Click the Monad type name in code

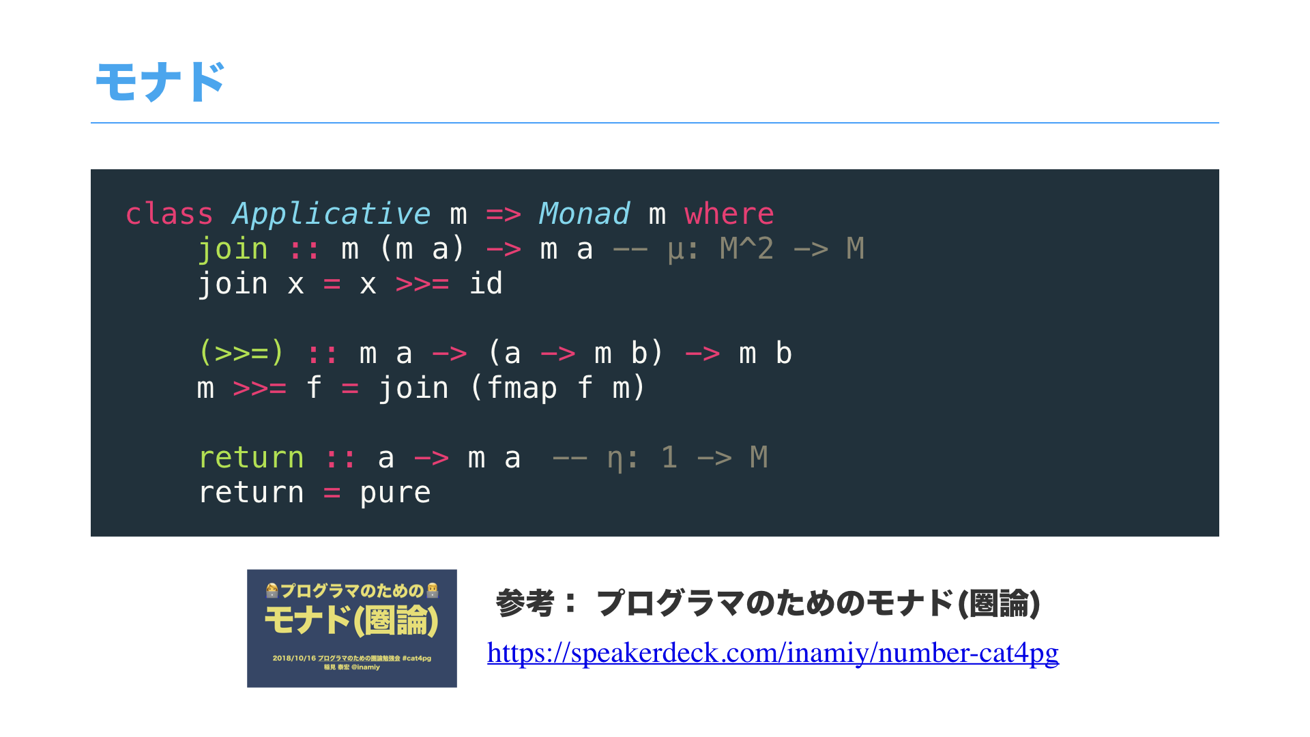click(583, 213)
